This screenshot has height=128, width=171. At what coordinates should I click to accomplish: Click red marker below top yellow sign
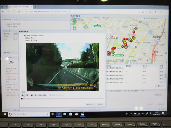pyautogui.click(x=134, y=32)
